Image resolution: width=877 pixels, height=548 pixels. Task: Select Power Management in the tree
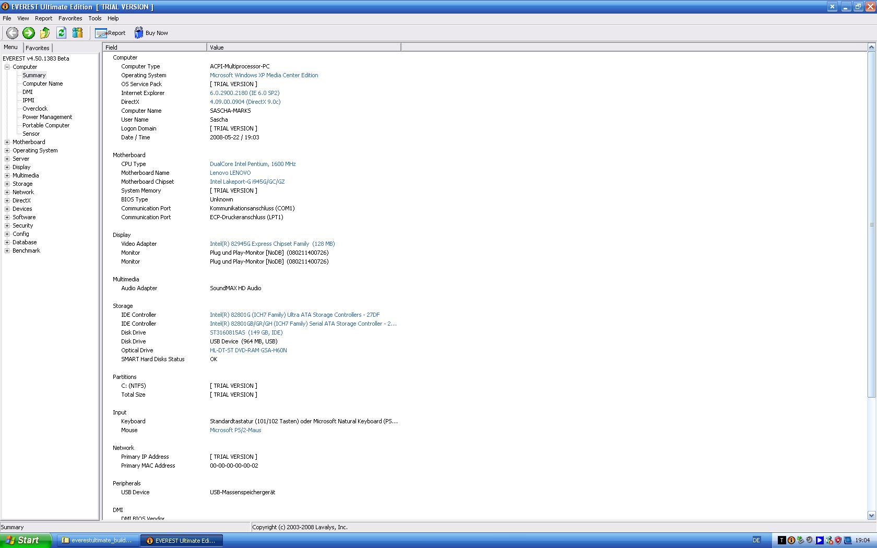(47, 117)
